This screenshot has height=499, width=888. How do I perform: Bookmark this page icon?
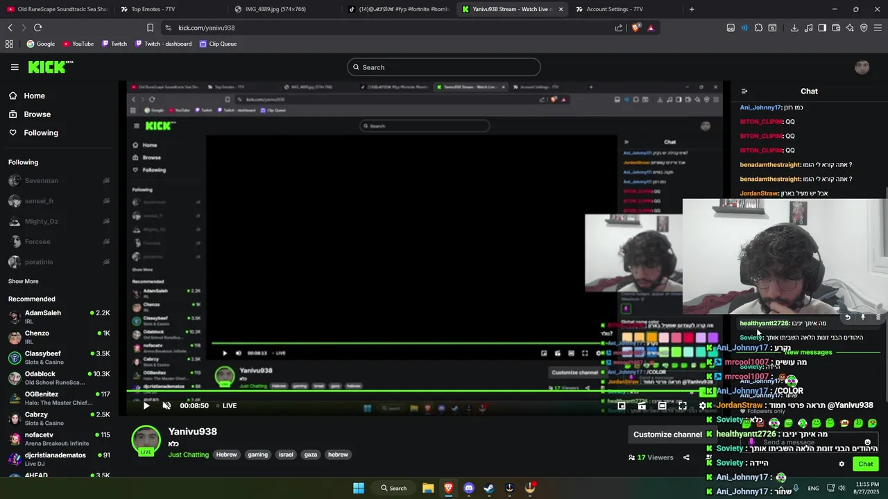[150, 28]
